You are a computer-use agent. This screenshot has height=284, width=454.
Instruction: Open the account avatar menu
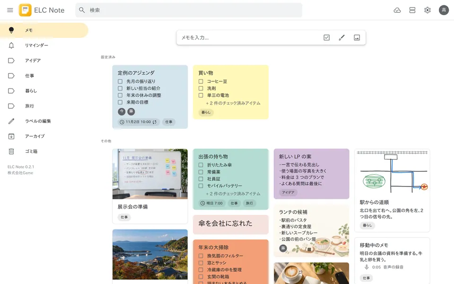(444, 10)
